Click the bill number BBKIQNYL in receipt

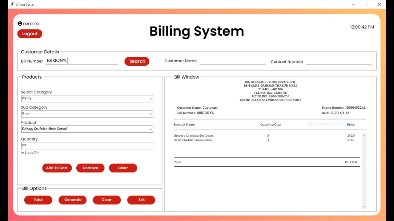[x=205, y=113]
